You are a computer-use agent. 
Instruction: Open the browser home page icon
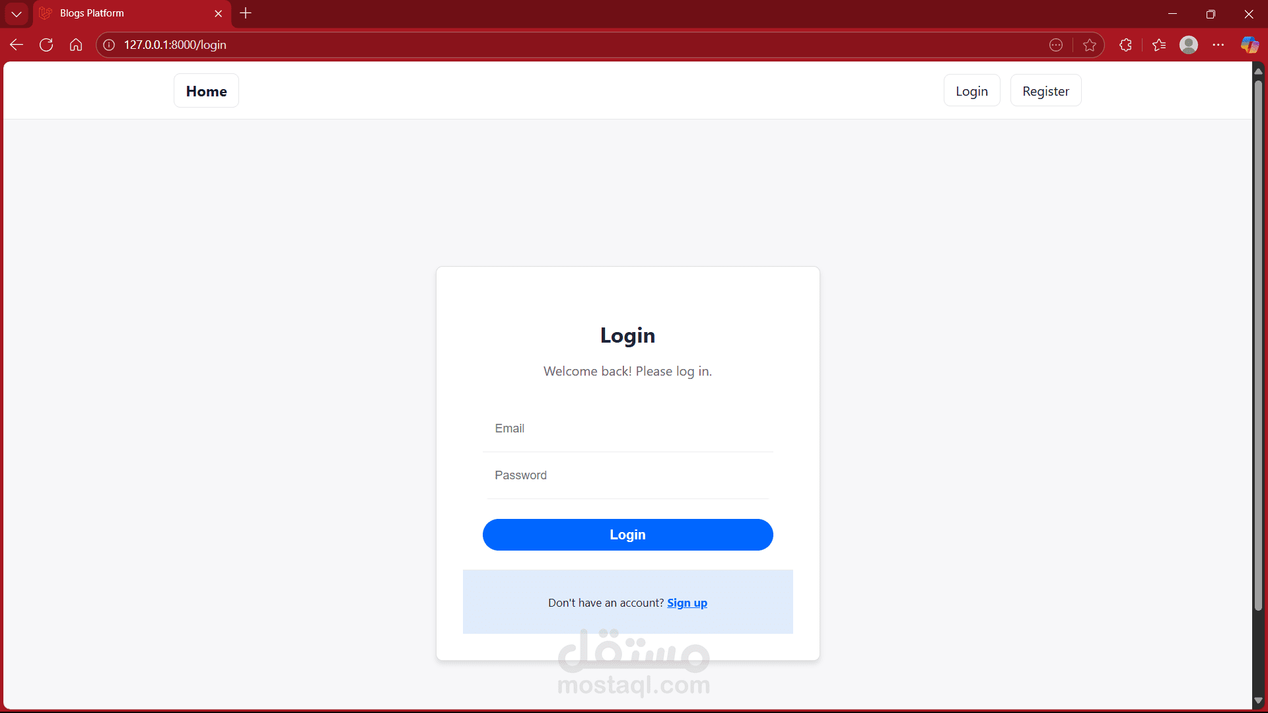click(76, 45)
